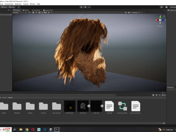The image size is (176, 132).
Task: Open the Preview panel header
Action: (x=170, y=87)
